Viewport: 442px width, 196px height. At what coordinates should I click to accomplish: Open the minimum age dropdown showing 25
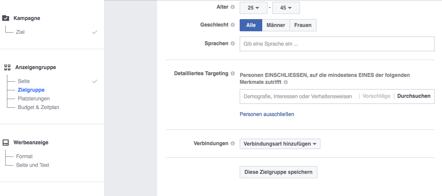coord(254,8)
